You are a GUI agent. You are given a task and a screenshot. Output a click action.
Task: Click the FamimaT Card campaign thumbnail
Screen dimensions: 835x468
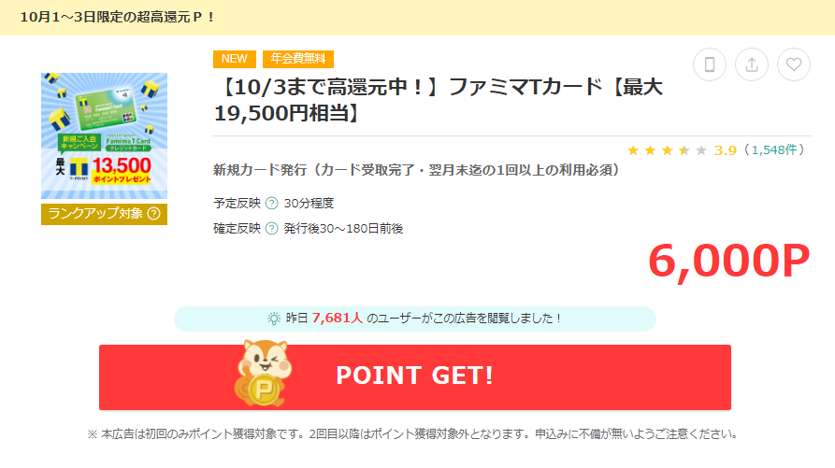coord(105,136)
